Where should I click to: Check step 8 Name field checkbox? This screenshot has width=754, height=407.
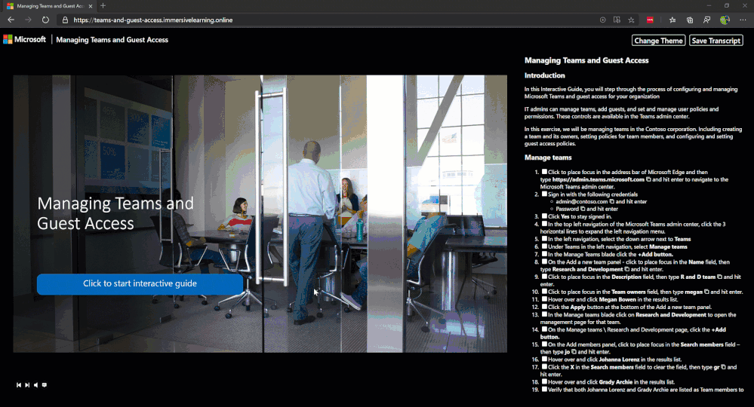click(x=544, y=262)
